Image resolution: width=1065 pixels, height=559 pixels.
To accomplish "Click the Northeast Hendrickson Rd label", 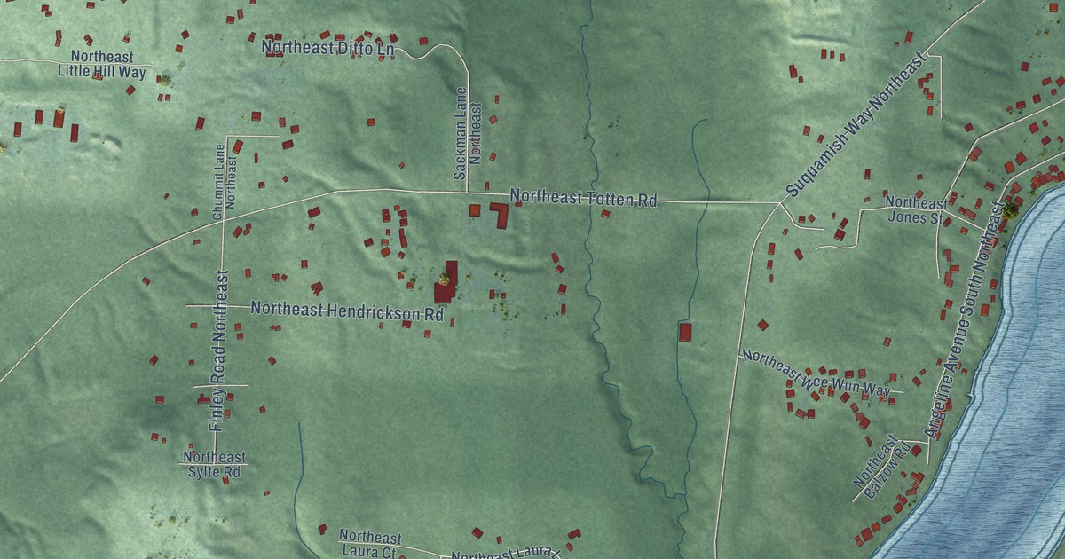I will pyautogui.click(x=347, y=311).
